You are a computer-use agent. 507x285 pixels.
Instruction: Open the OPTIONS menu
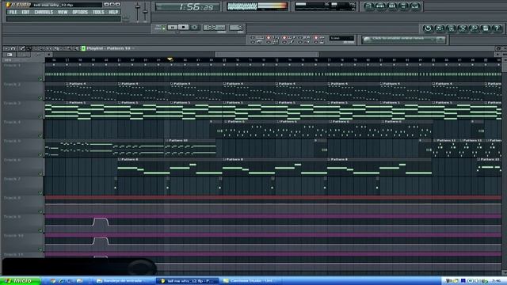pos(80,12)
